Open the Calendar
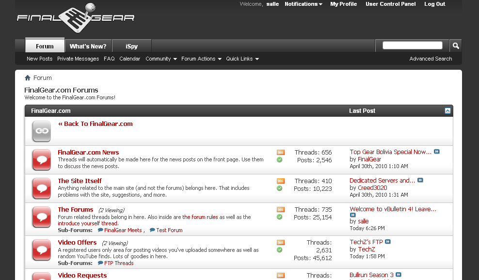This screenshot has height=280, width=479. coord(129,59)
